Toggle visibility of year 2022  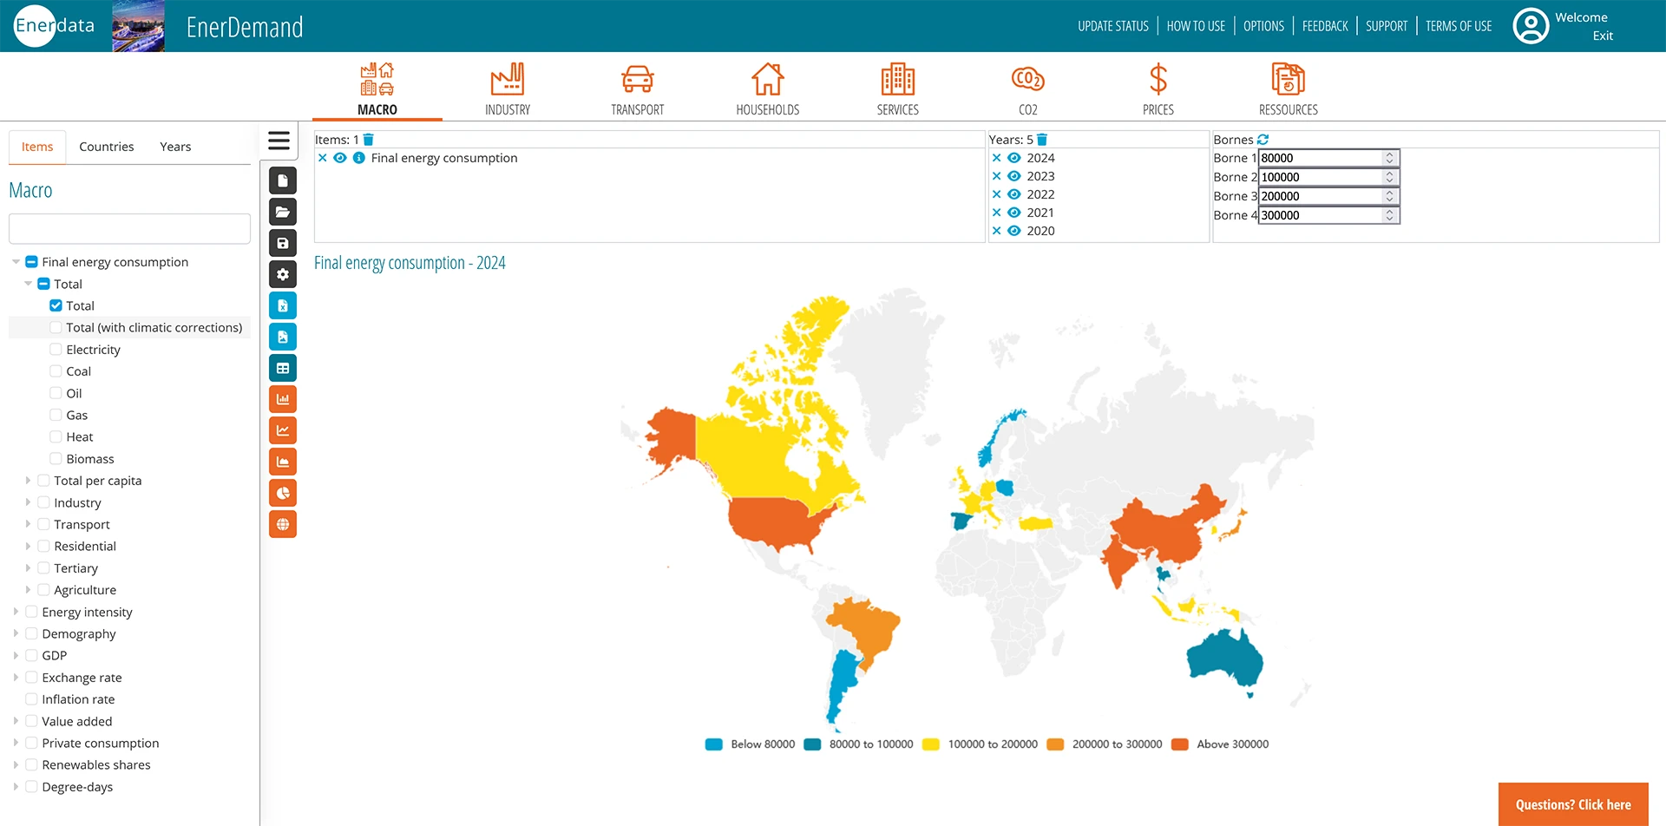pyautogui.click(x=1013, y=194)
